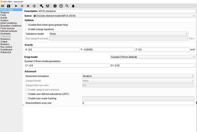This screenshot has height=132, width=197.
Task: Check Enable user scalar tracking
Action: pos(27,98)
